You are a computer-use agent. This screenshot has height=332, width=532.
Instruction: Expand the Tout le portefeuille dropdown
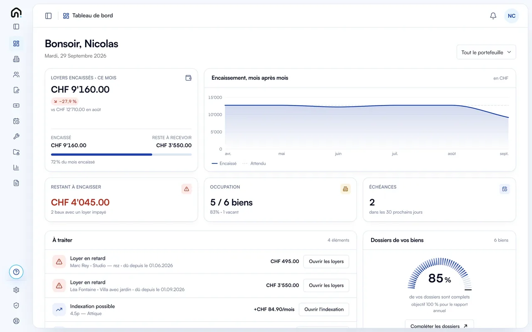click(486, 52)
